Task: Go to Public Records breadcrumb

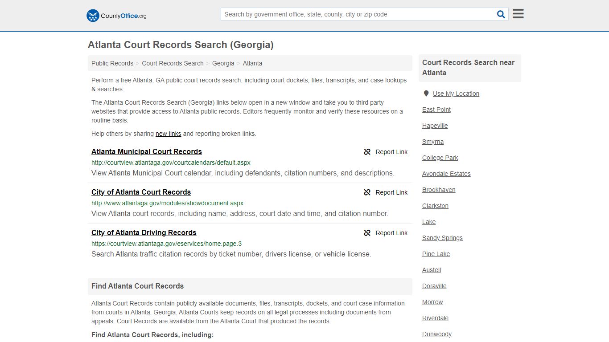Action: (x=112, y=63)
